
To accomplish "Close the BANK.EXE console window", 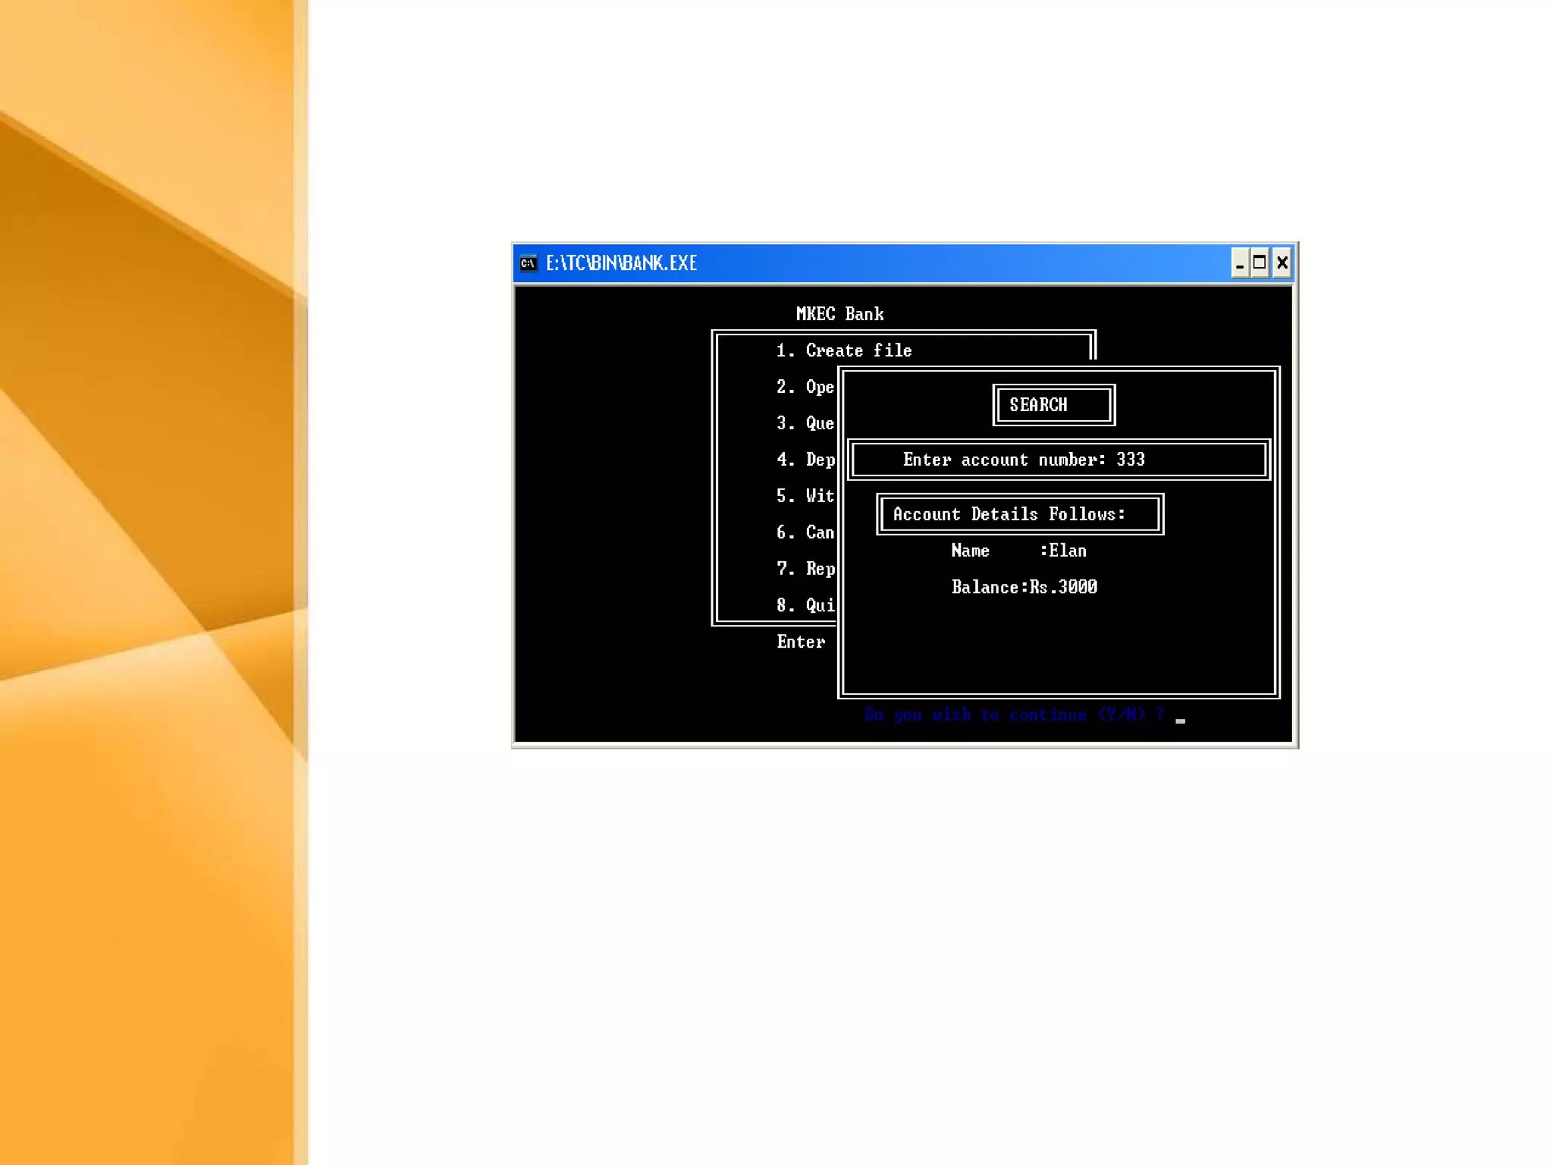I will point(1282,263).
